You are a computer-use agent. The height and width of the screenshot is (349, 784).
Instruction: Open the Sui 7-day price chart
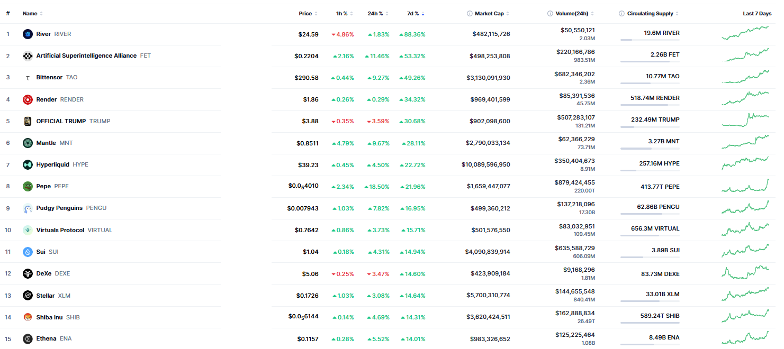pyautogui.click(x=745, y=250)
